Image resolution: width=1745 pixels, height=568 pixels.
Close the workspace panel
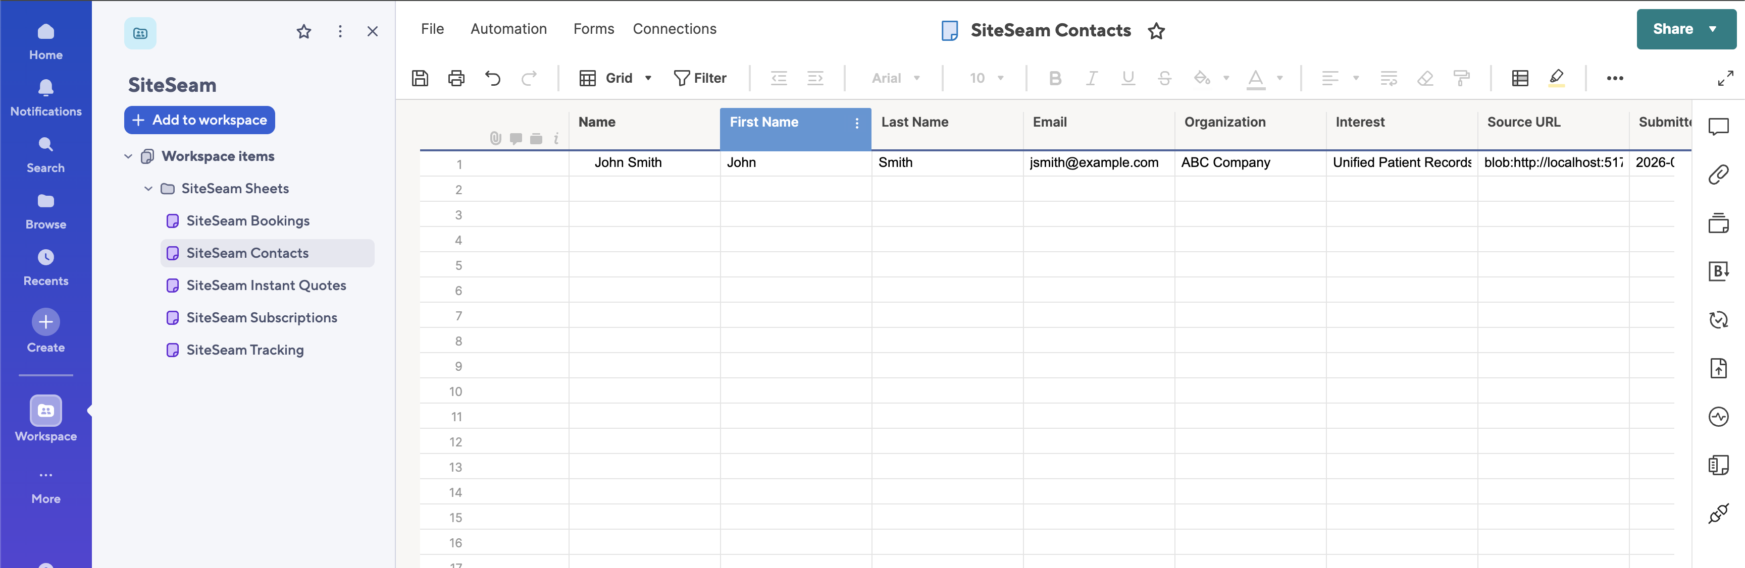point(373,31)
